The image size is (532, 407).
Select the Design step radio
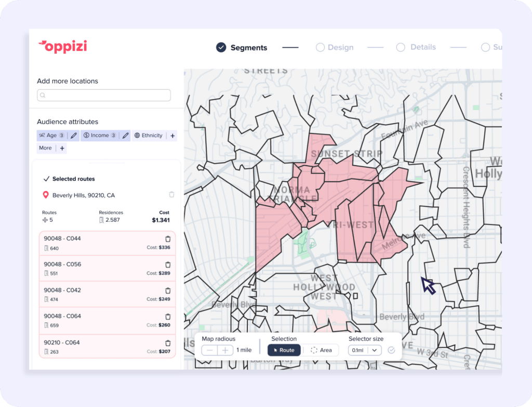320,47
